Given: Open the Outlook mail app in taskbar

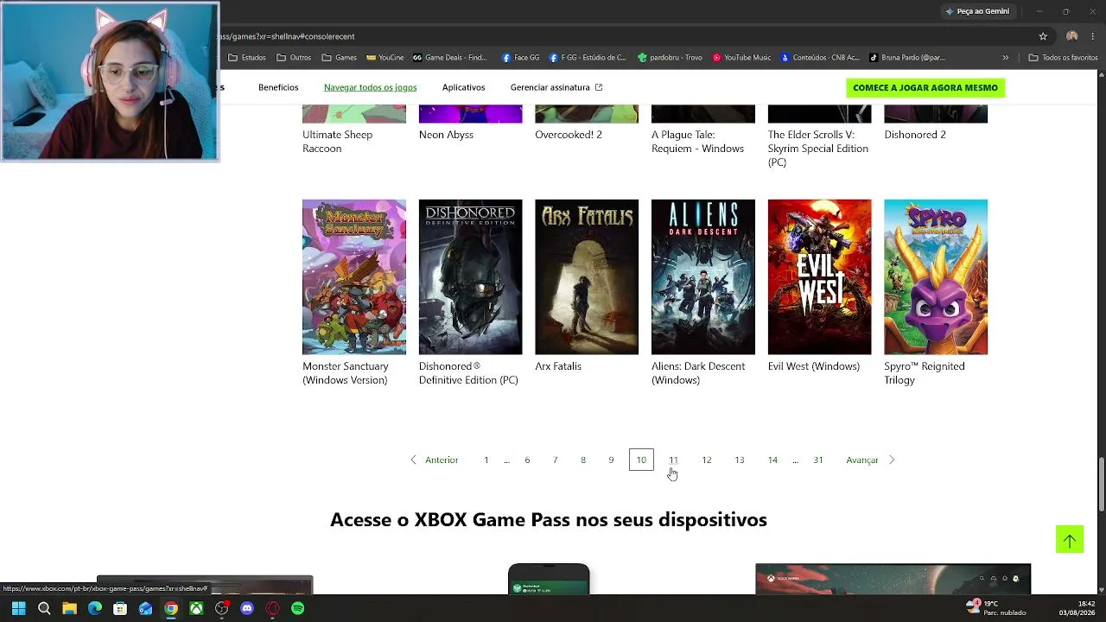Looking at the screenshot, I should (x=145, y=608).
